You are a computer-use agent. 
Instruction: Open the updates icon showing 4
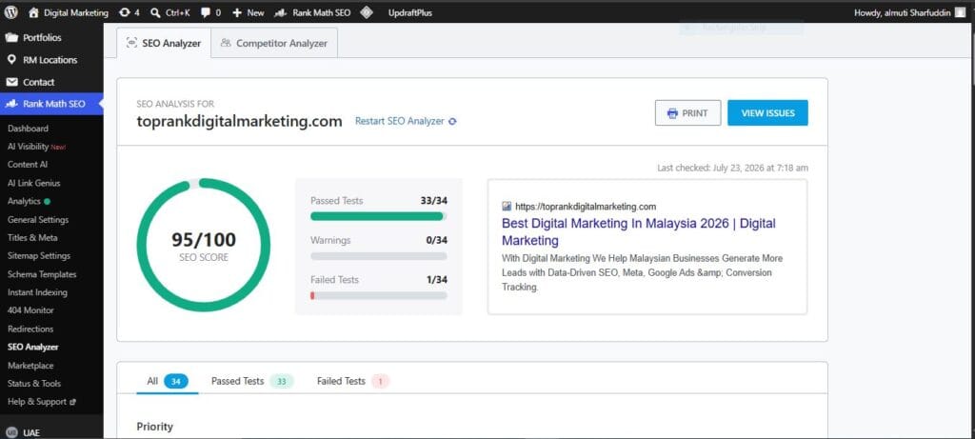click(x=125, y=12)
